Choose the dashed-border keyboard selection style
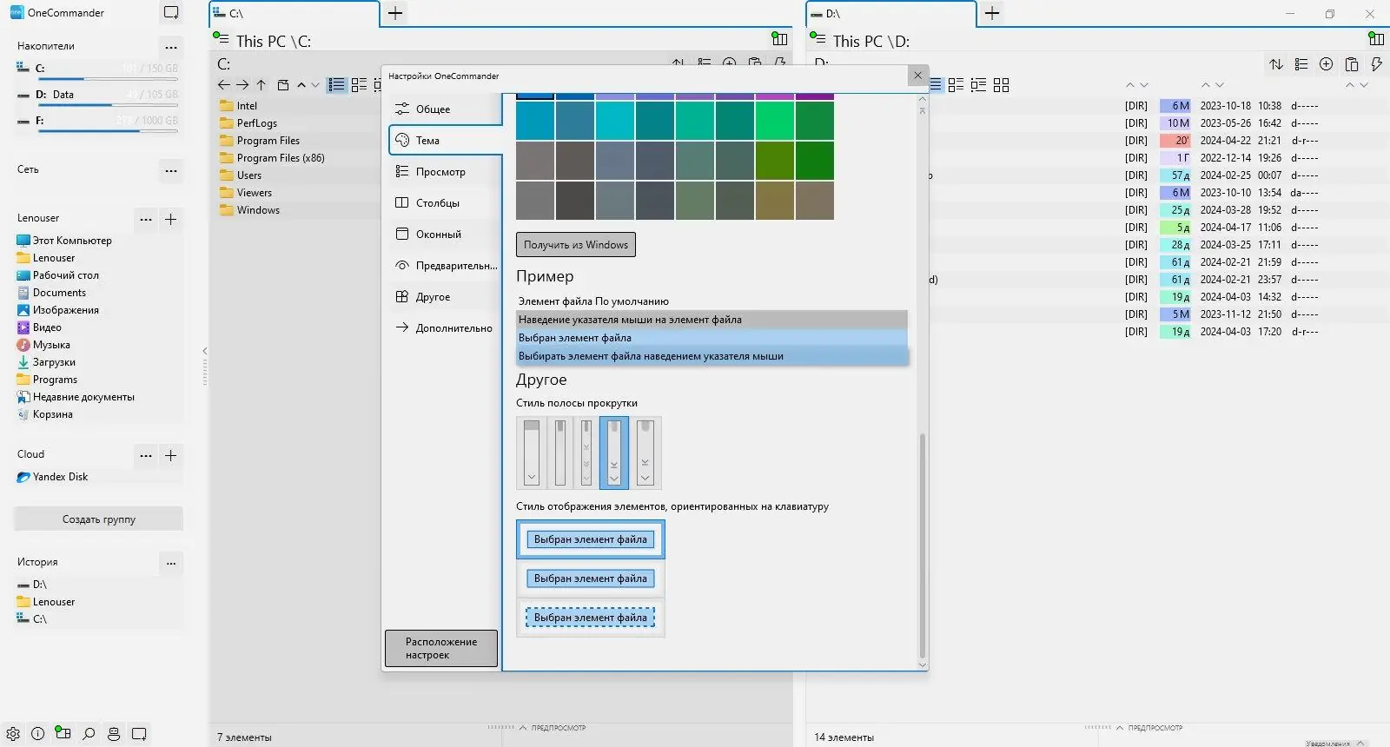1390x747 pixels. click(590, 618)
